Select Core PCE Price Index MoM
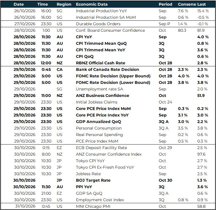Image resolution: width=216 pixels, height=210 pixels. click(103, 109)
